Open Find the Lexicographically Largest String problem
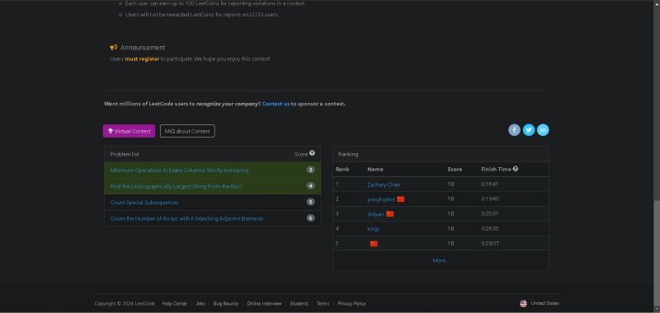 pyautogui.click(x=176, y=186)
